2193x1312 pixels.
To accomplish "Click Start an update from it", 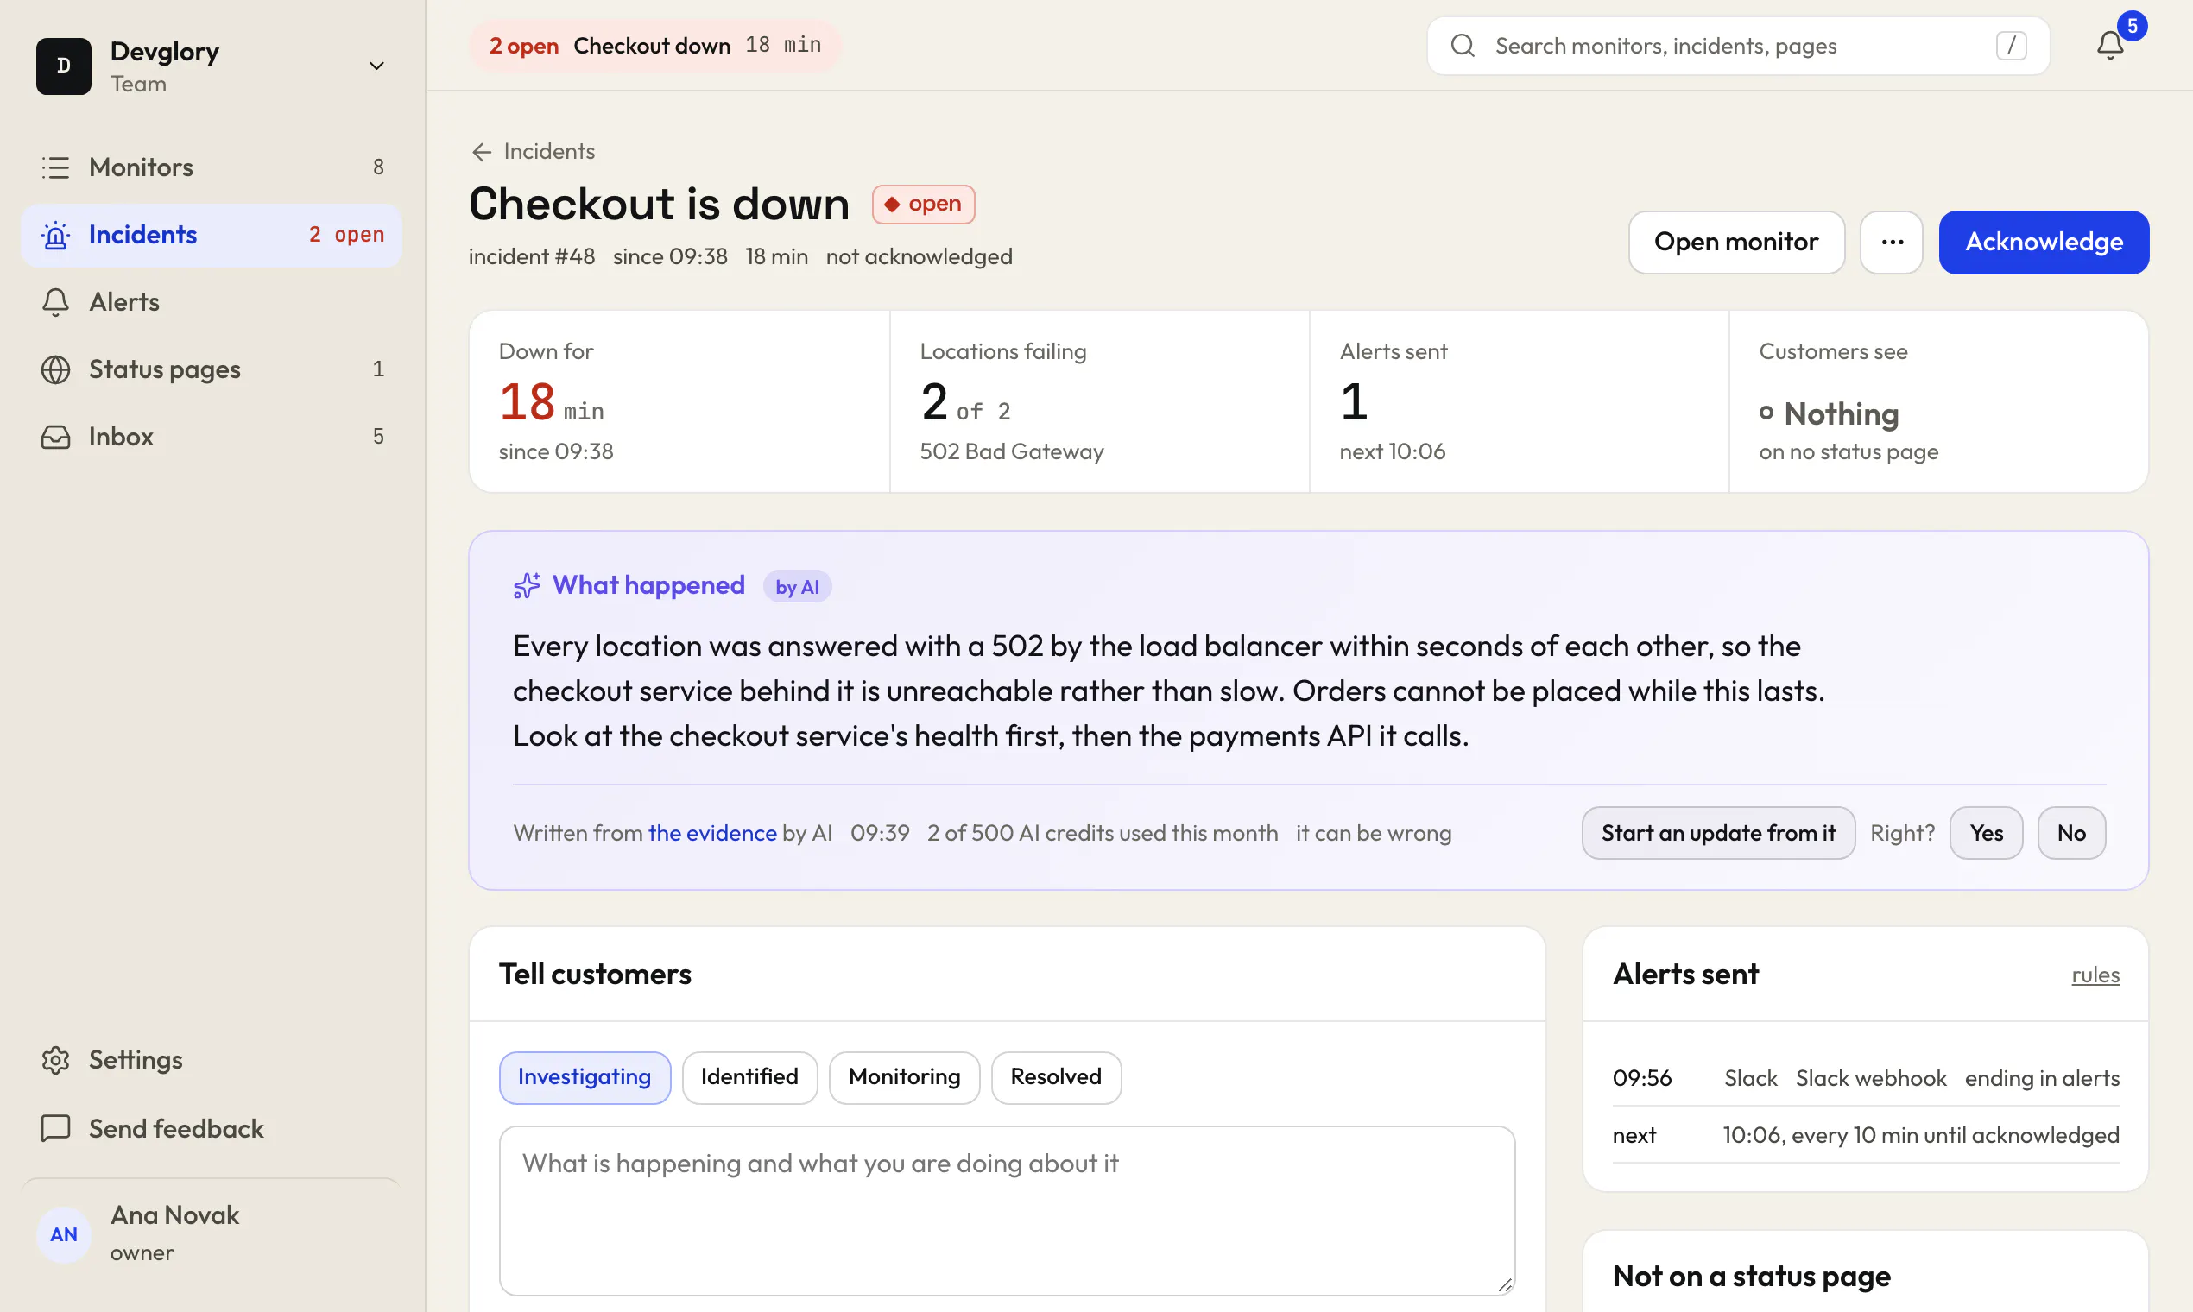I will (x=1718, y=833).
